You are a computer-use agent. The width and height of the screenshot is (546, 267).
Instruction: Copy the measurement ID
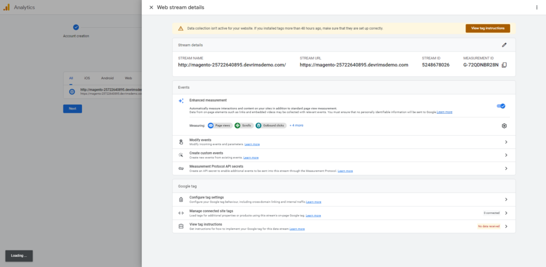click(504, 65)
